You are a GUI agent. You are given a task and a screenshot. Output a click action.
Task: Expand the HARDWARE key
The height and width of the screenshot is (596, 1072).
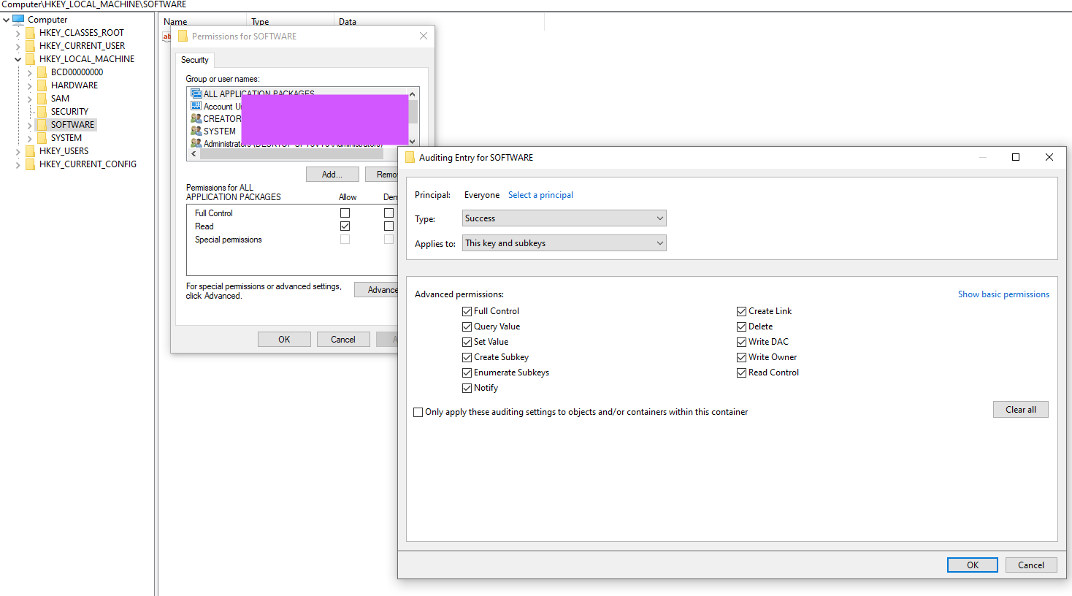pyautogui.click(x=30, y=85)
